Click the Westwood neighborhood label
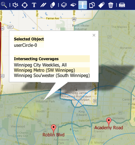The image size is (135, 145). tap(18, 126)
